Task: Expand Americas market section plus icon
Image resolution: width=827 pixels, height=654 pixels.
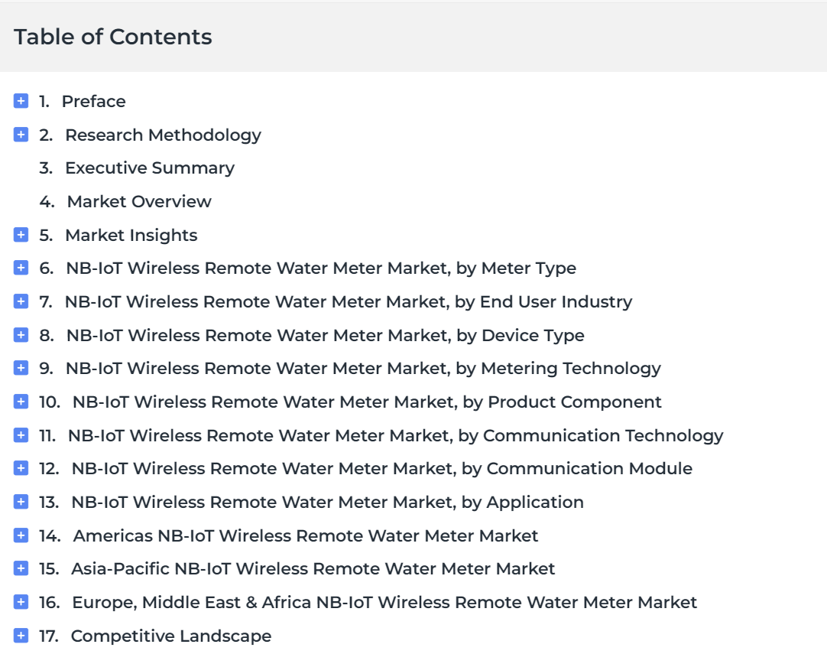Action: pyautogui.click(x=21, y=535)
